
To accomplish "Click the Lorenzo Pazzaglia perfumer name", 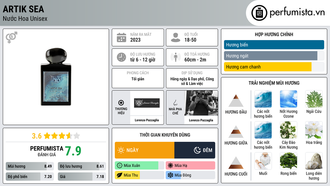I will tap(201, 120).
